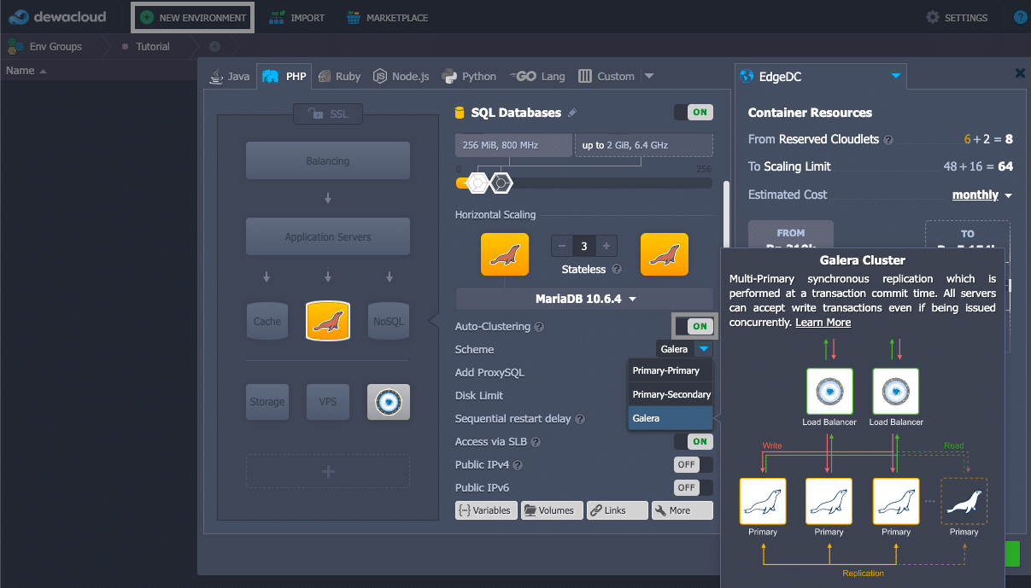1031x588 pixels.
Task: Switch to the Python tab
Action: pos(469,76)
